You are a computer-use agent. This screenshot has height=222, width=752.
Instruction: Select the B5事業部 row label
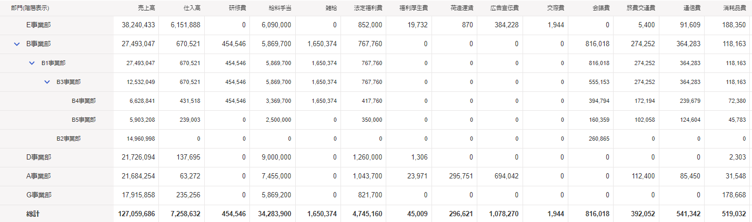point(84,120)
